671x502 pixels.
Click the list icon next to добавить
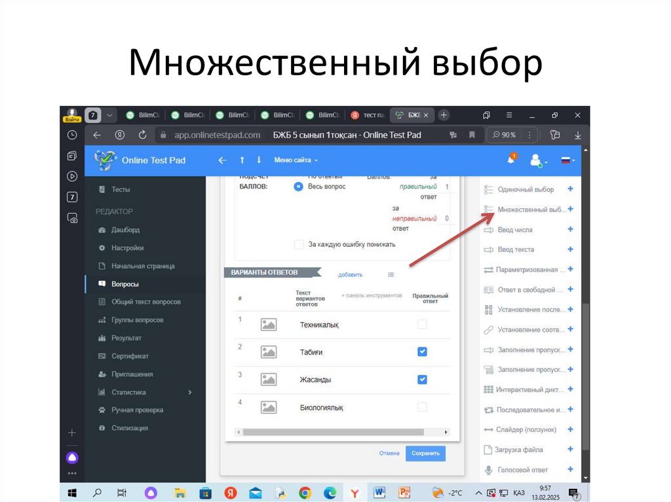(391, 274)
